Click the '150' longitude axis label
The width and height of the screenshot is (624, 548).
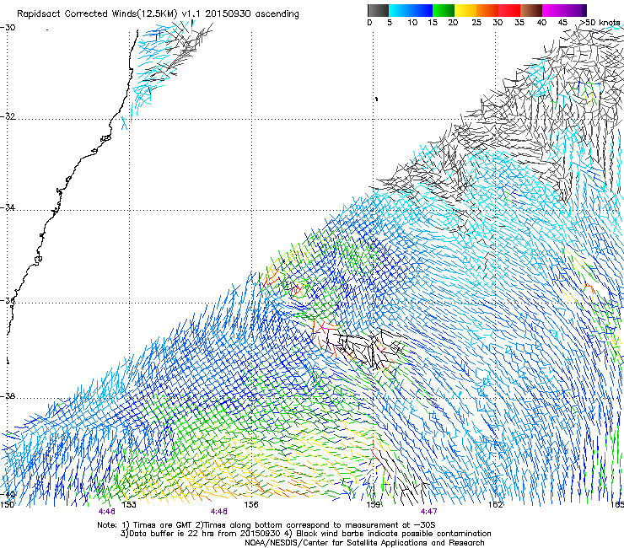pos(7,505)
